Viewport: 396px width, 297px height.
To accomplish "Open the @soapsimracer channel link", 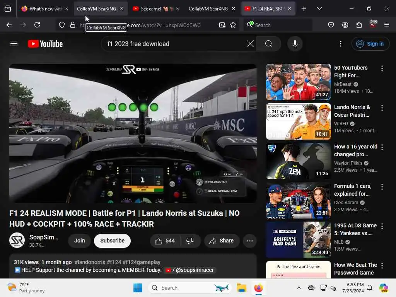I will 189,270.
